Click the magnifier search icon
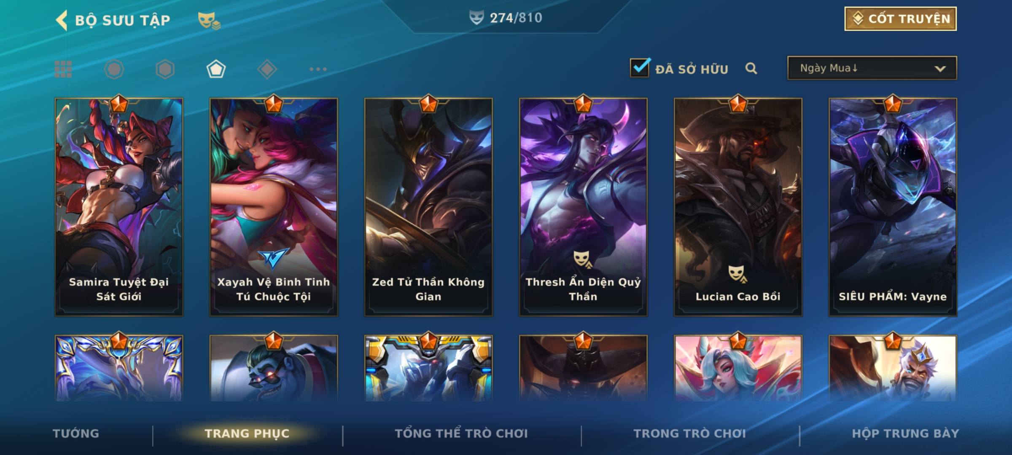 (751, 68)
